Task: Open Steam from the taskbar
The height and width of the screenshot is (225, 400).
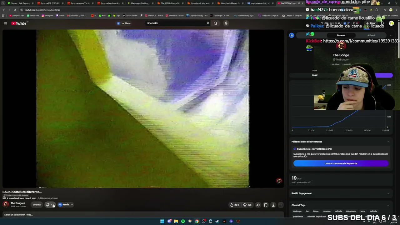Action: point(217,221)
